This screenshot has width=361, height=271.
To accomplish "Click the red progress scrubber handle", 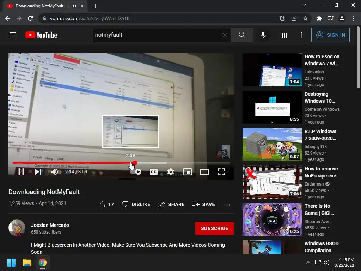I will [x=135, y=163].
